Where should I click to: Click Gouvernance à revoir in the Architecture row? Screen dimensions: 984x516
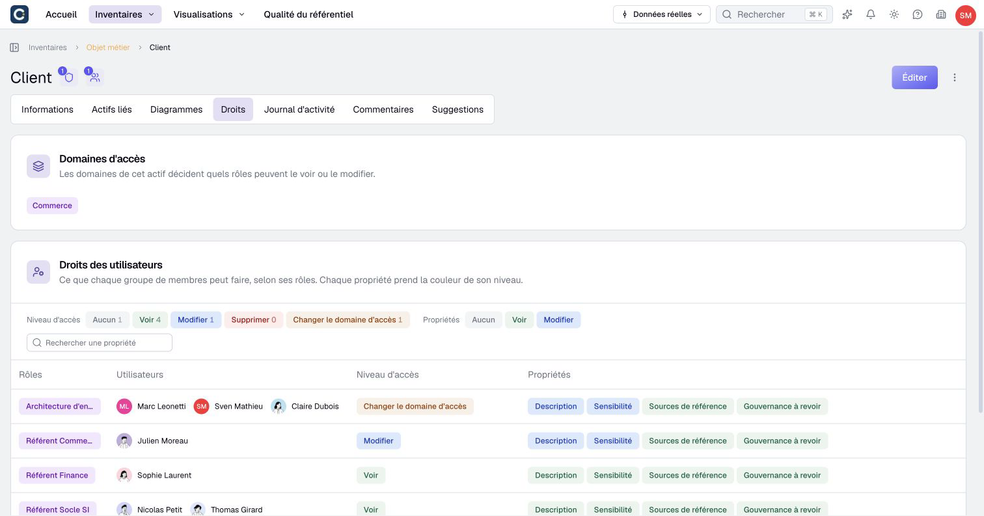click(x=782, y=406)
